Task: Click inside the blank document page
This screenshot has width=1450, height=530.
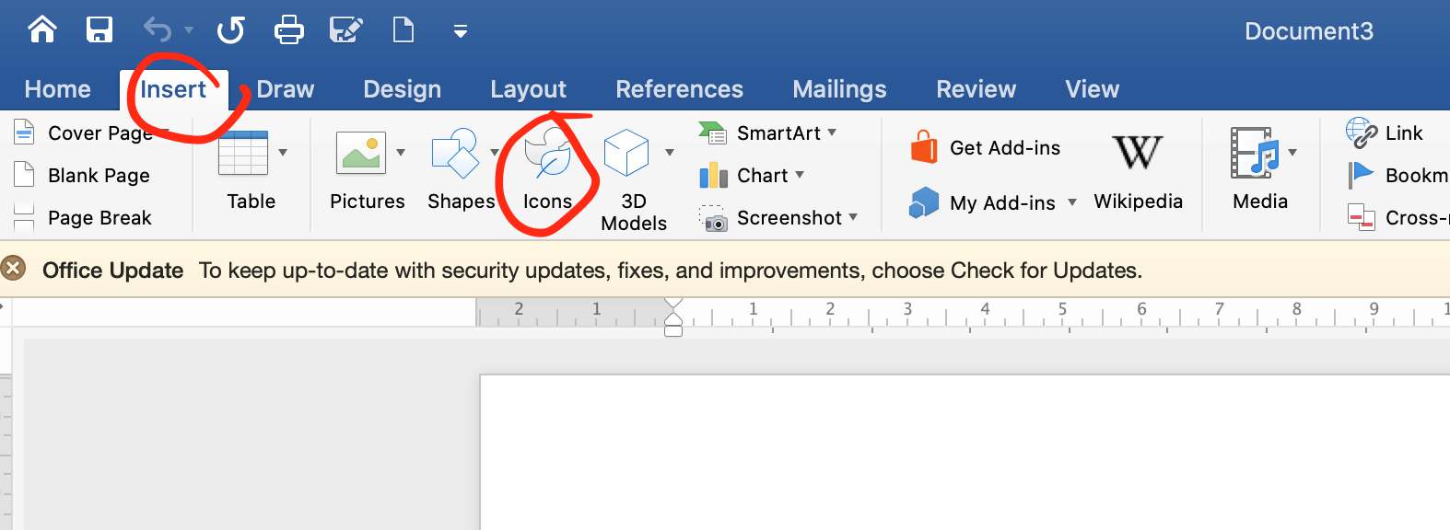Action: click(x=965, y=453)
